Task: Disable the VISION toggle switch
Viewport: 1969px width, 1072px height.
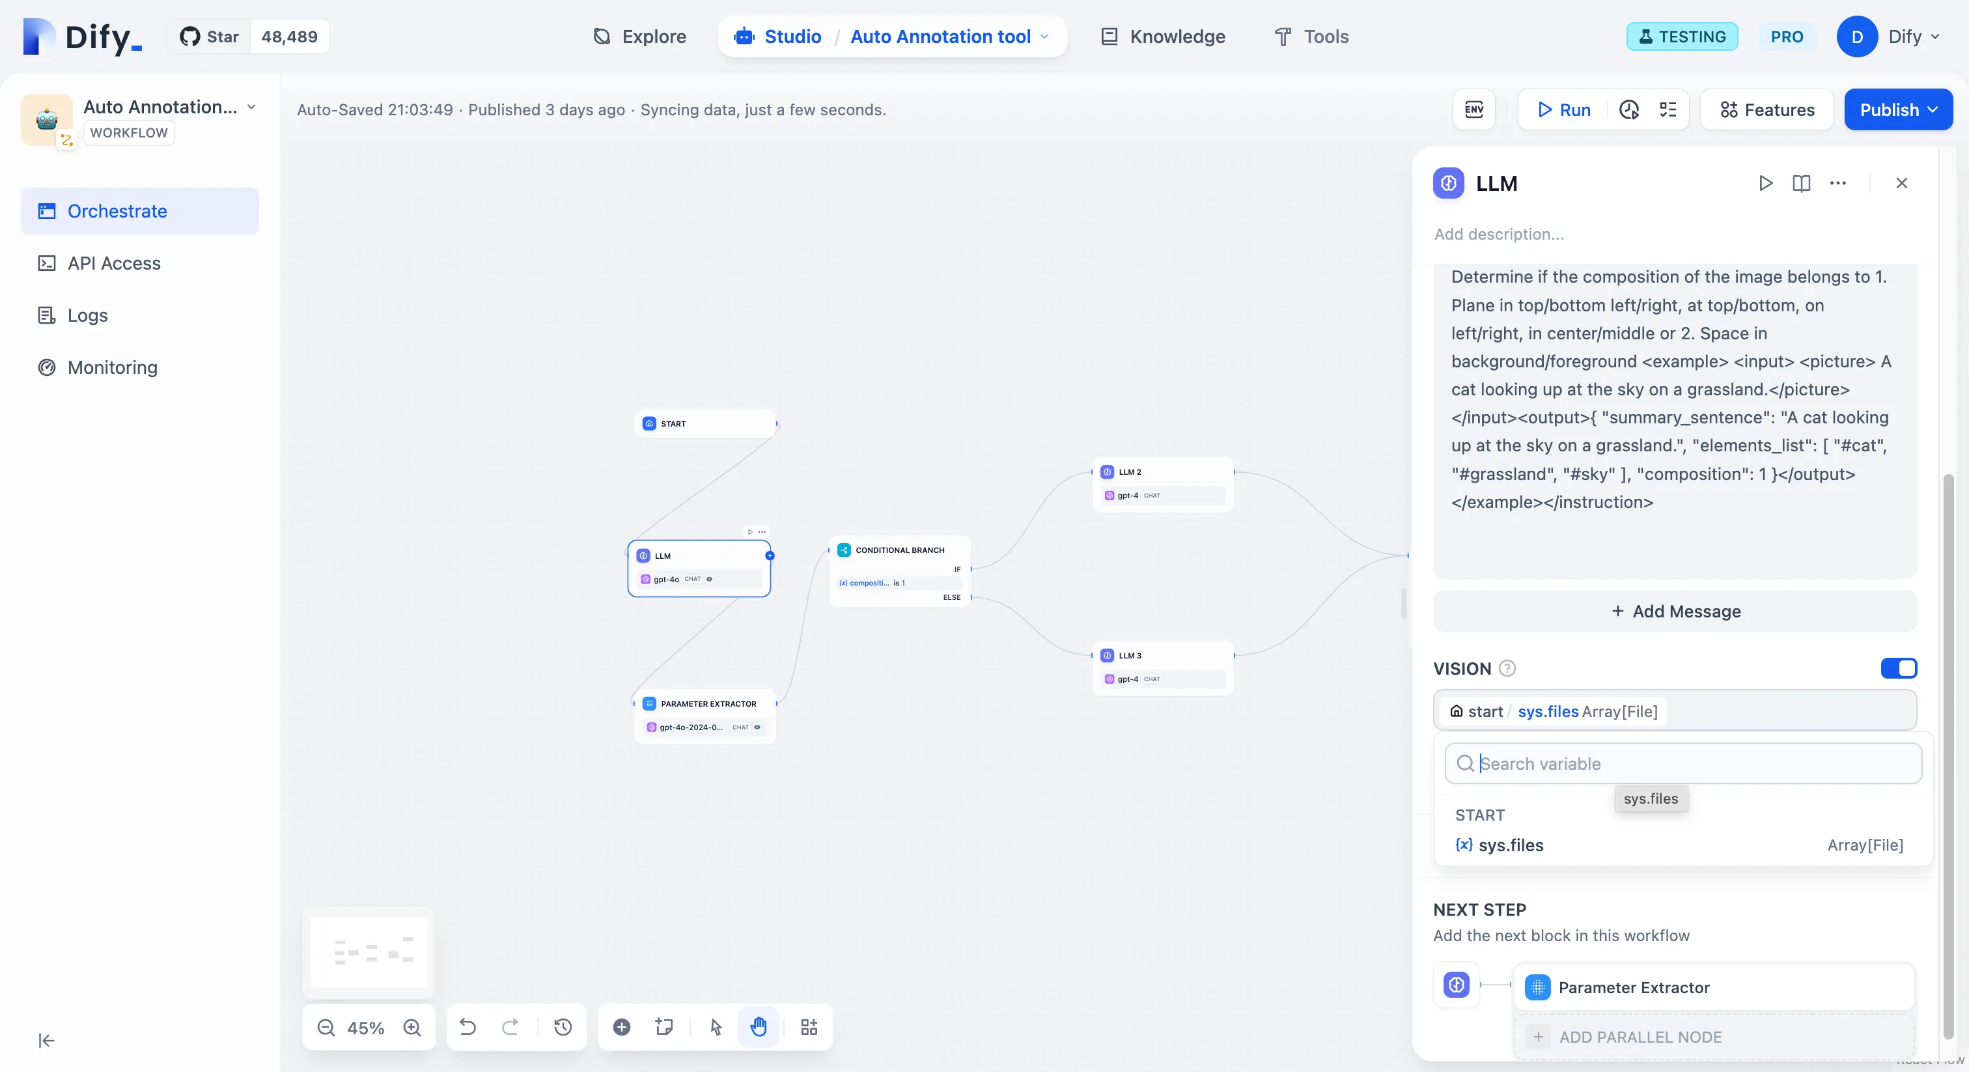Action: tap(1899, 668)
